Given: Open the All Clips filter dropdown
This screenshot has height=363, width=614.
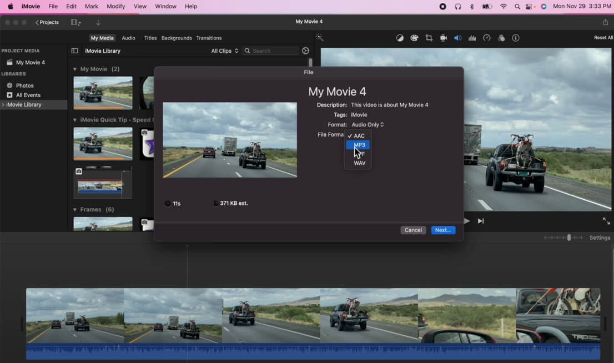Looking at the screenshot, I should pos(224,51).
